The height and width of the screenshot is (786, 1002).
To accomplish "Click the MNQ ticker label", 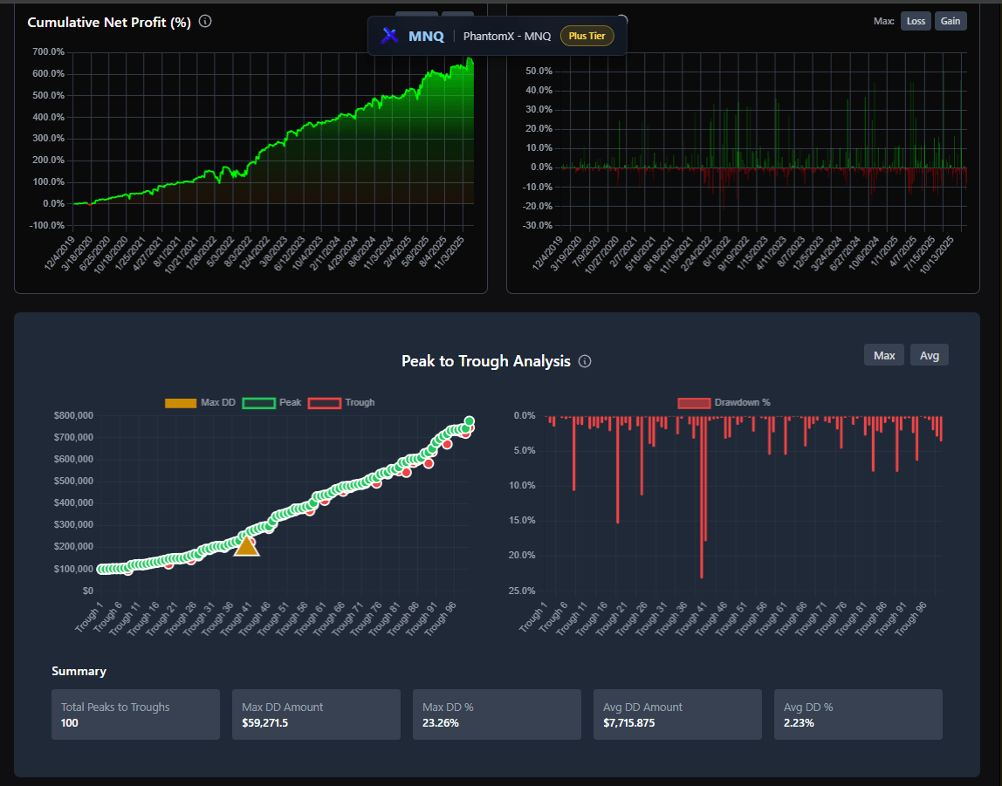I will (x=426, y=37).
